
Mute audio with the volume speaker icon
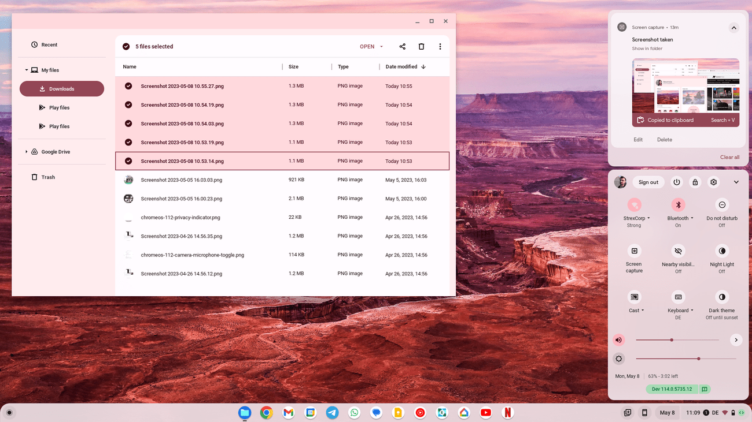(x=619, y=340)
